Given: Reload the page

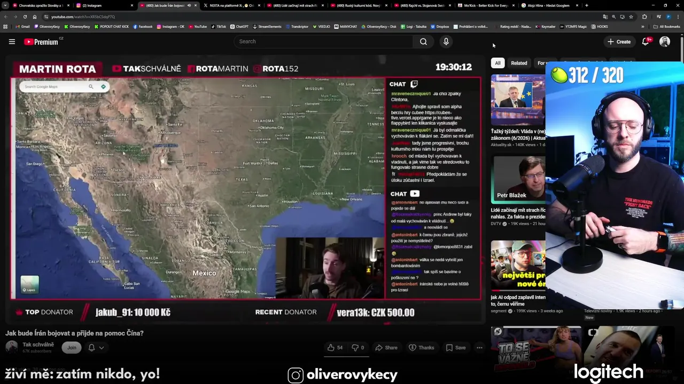Looking at the screenshot, I should [25, 17].
